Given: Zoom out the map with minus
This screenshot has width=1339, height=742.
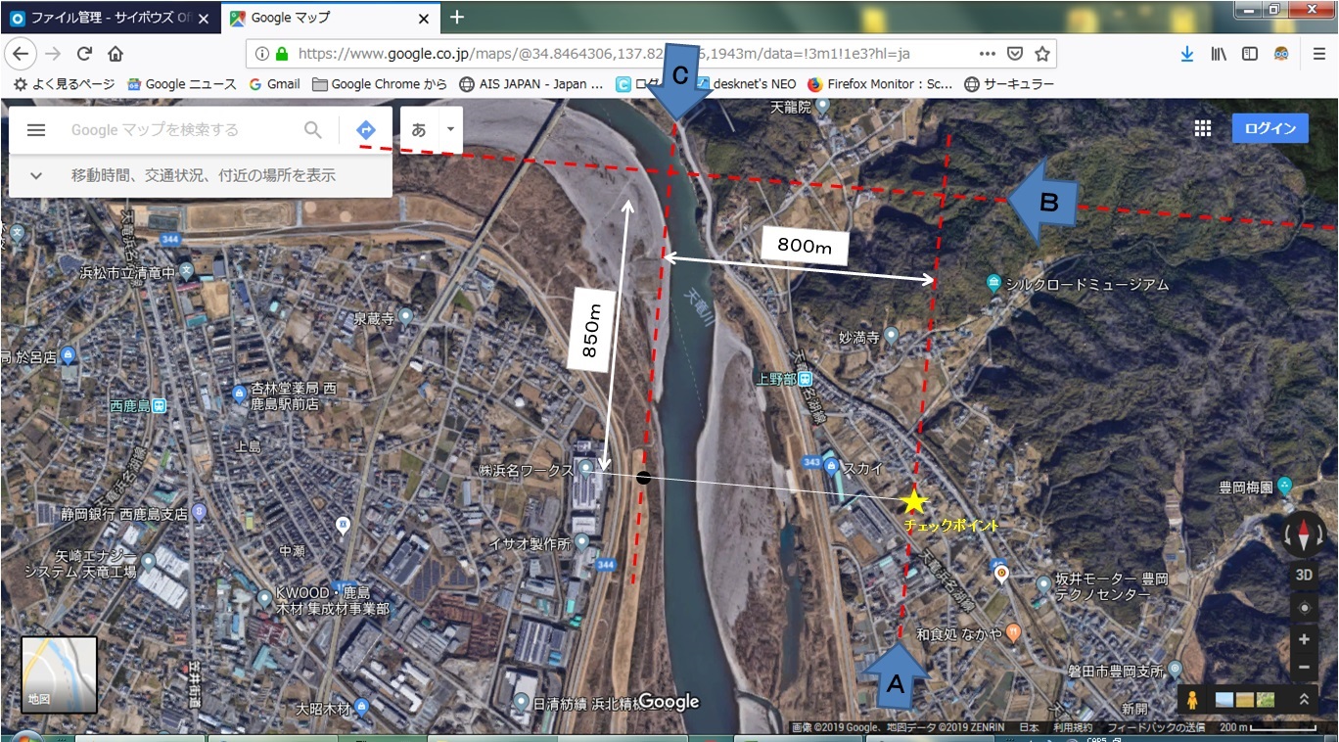Looking at the screenshot, I should point(1304,668).
